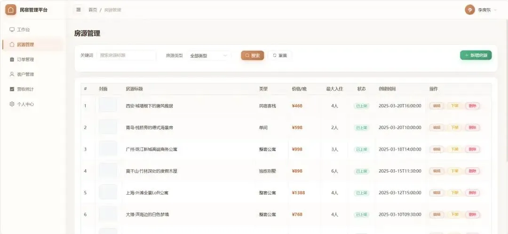508x234 pixels.
Task: Click the title 广州·珠江新城高端商务公寓
Action: 151,149
